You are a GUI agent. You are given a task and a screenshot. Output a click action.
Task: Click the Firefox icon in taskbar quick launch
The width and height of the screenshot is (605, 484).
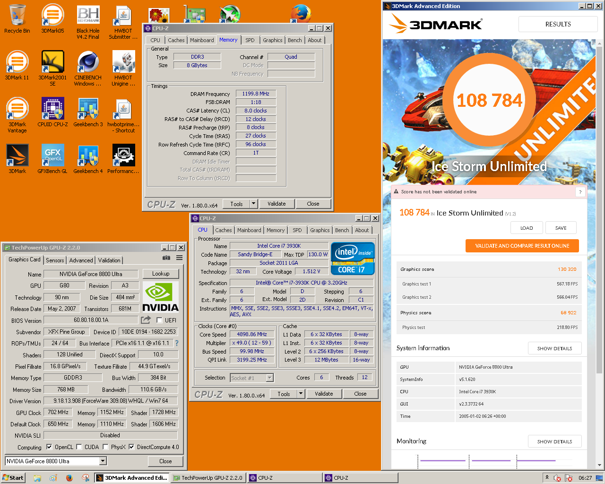(69, 478)
